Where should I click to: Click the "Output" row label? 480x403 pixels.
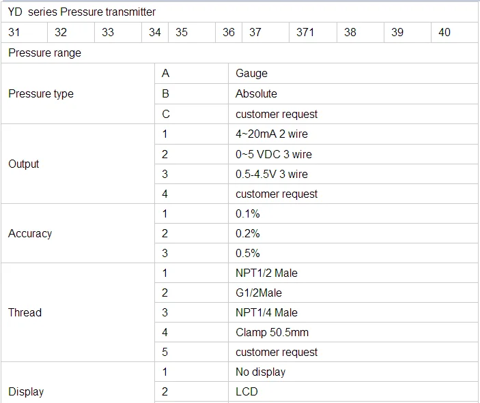click(24, 164)
